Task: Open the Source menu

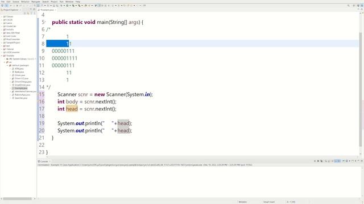Action: point(16,2)
